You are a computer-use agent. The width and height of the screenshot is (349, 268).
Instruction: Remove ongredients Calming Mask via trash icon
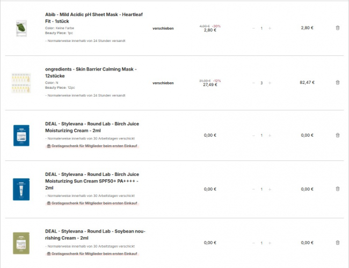(337, 82)
